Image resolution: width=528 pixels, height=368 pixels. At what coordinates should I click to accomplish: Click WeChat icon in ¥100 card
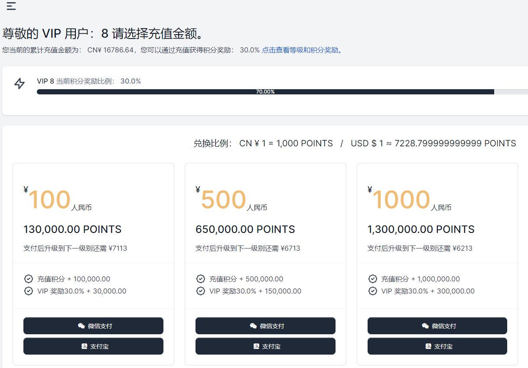(x=81, y=326)
